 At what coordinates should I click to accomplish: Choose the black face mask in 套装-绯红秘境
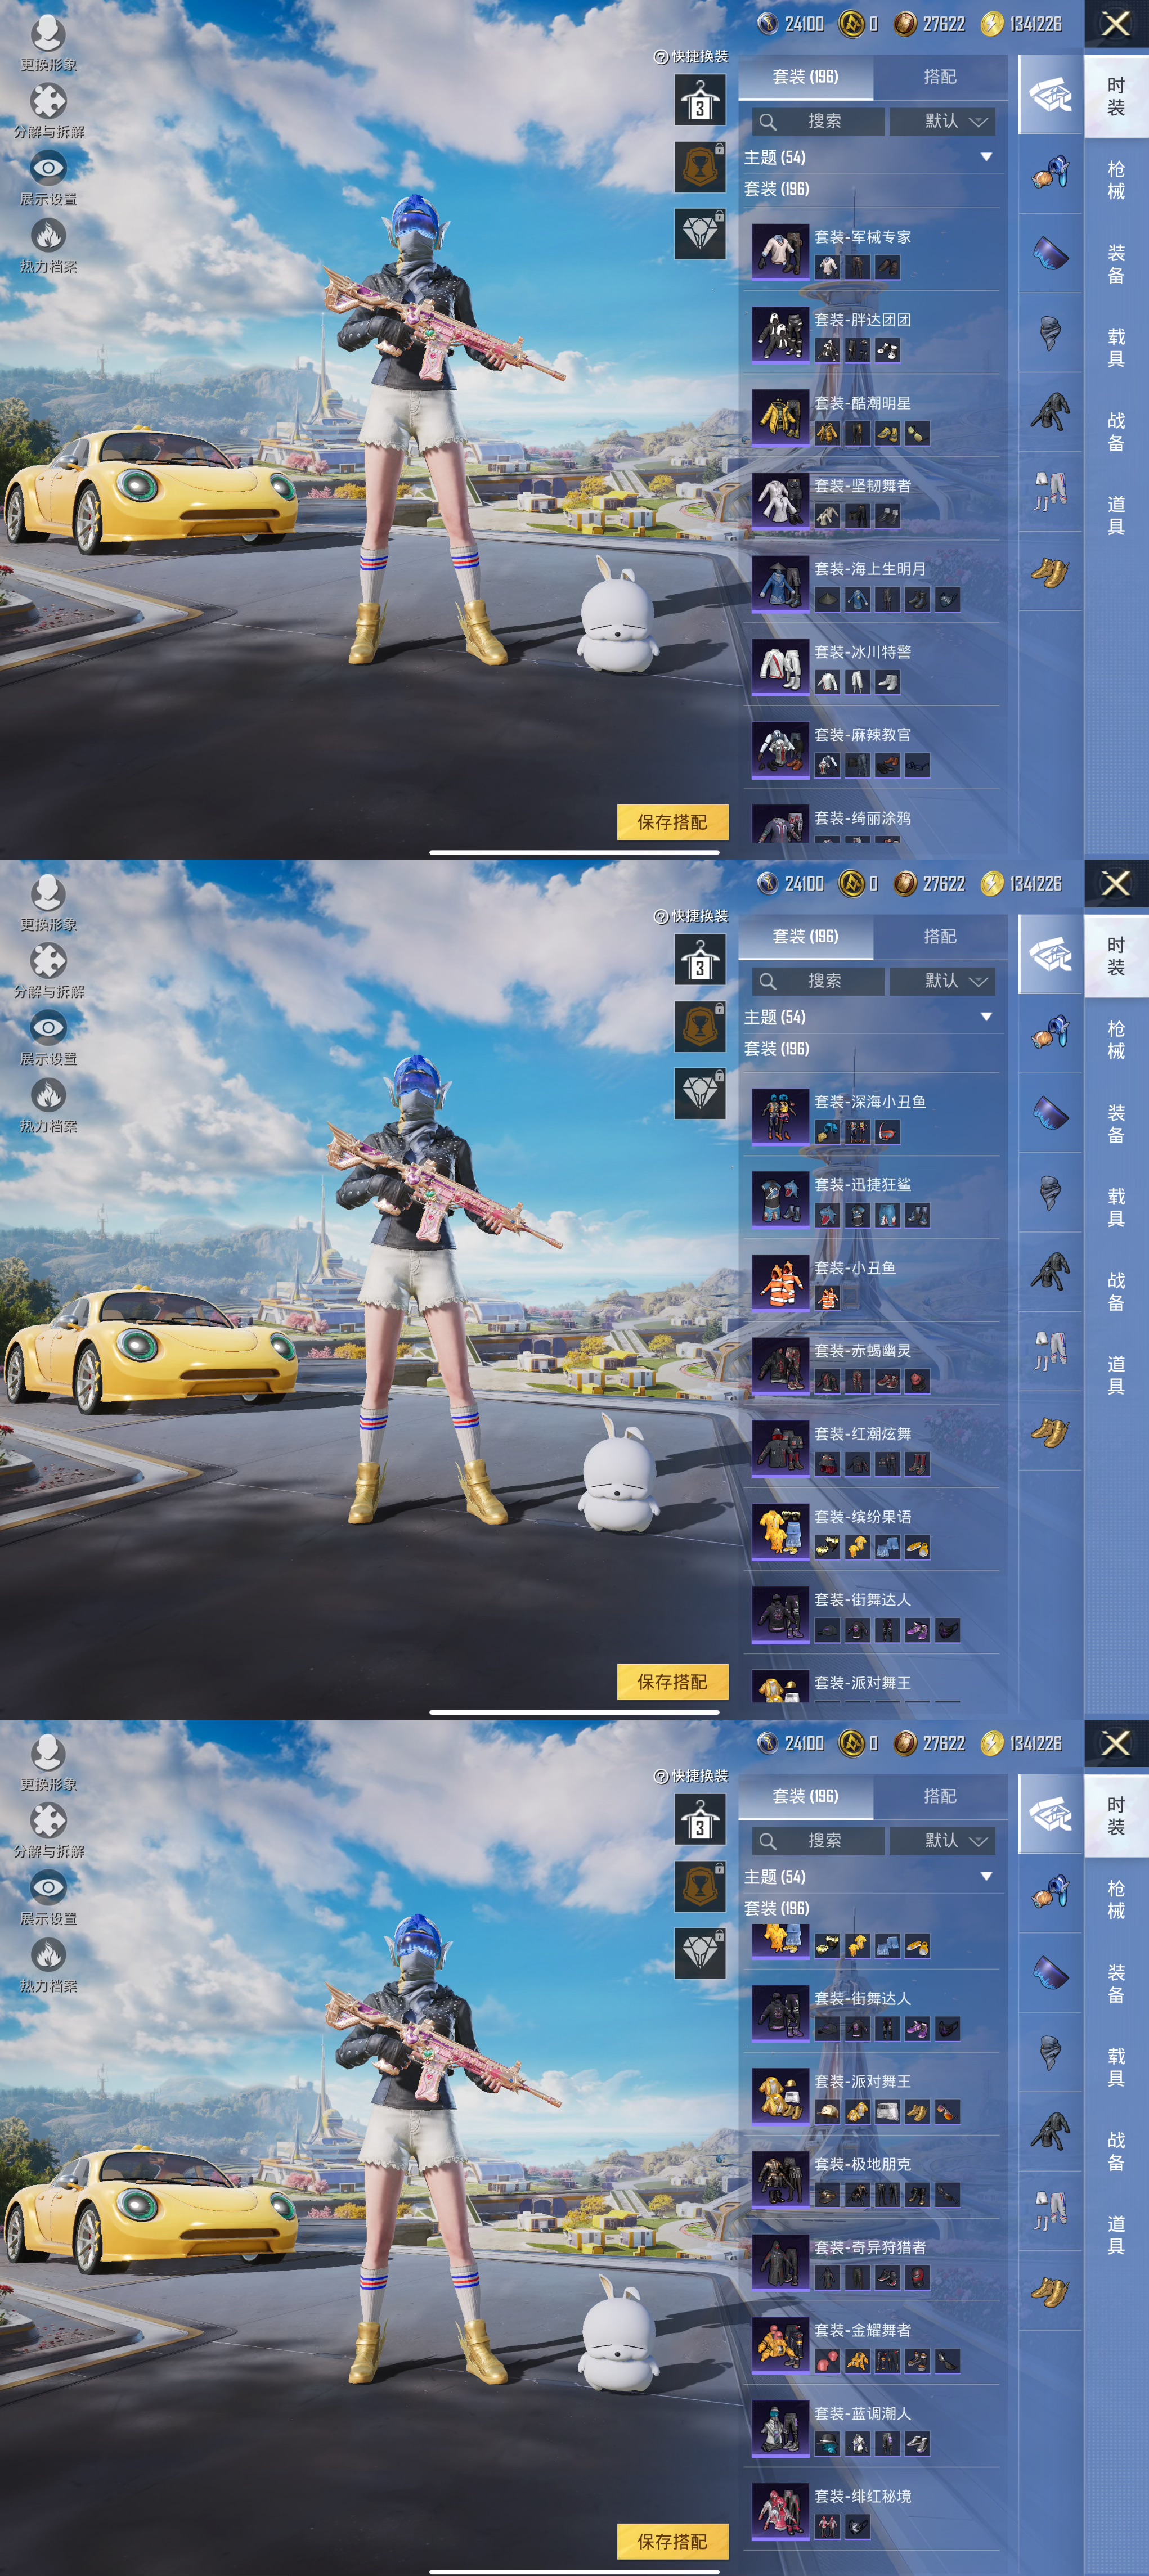[857, 2526]
